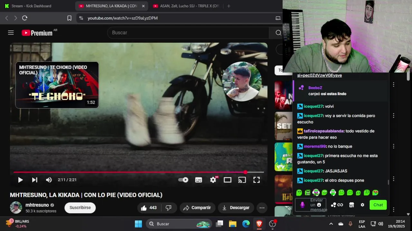
Task: Click the purple microphone icon in chat
Action: (x=302, y=205)
